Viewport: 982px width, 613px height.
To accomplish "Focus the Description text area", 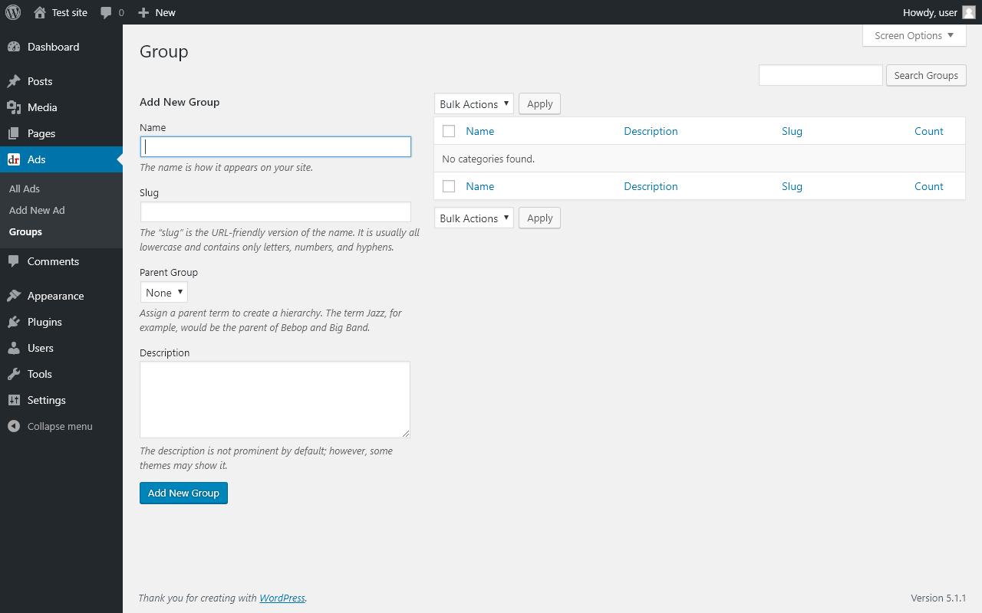I will 275,399.
